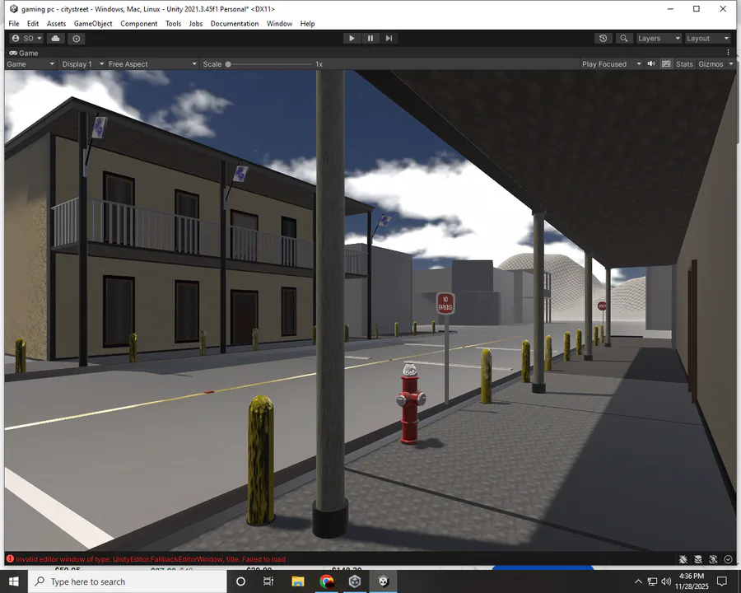Open the Edit menu
Image resolution: width=741 pixels, height=593 pixels.
click(33, 24)
